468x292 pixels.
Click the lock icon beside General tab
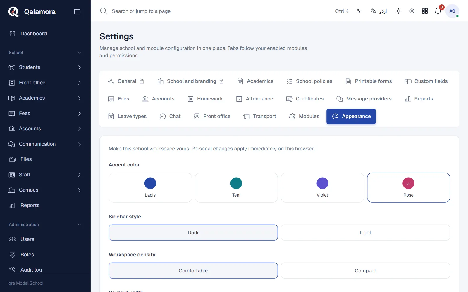click(x=142, y=81)
